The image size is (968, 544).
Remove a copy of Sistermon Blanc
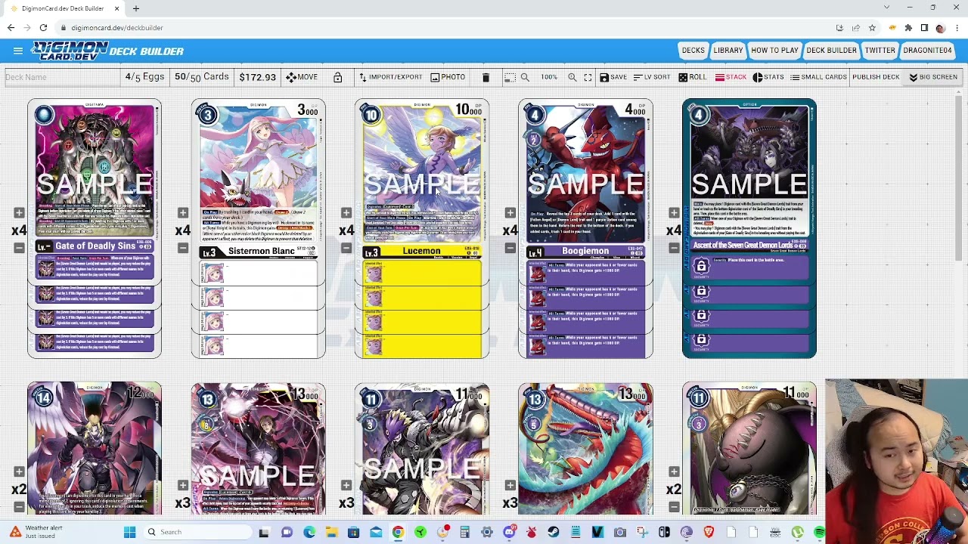tap(183, 248)
